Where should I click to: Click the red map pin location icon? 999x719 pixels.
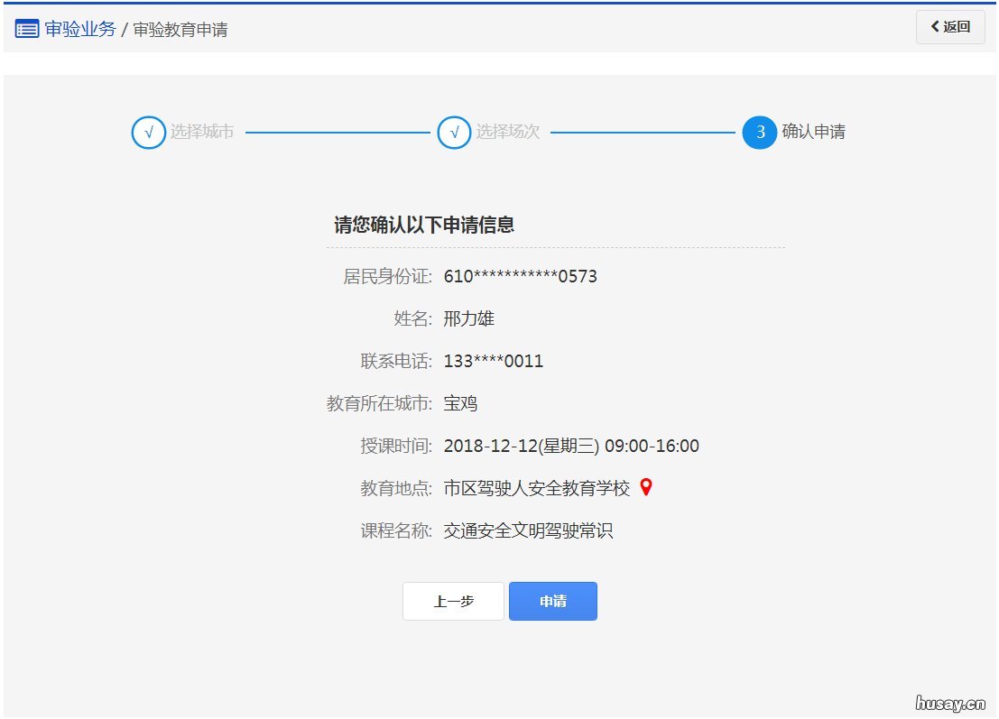click(645, 487)
